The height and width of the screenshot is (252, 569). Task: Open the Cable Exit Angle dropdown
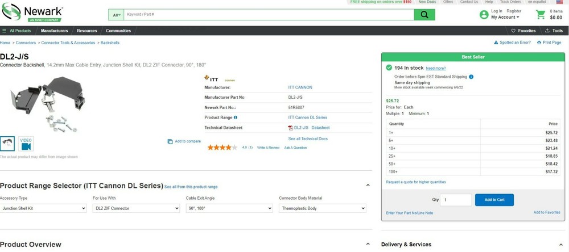(x=229, y=208)
